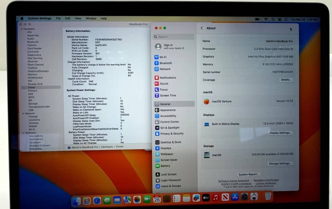
Task: Open Storage Settings from About
Action: coord(280,163)
